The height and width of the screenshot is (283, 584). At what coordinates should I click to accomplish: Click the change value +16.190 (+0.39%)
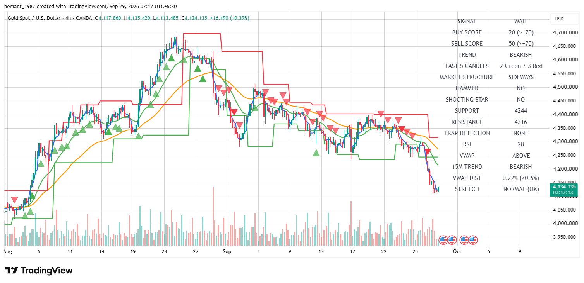coord(230,18)
